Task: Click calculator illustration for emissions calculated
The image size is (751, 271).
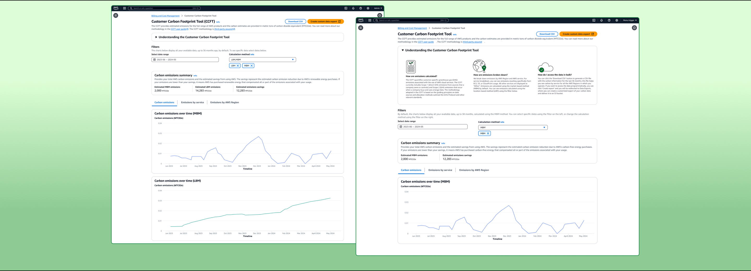Action: pyautogui.click(x=411, y=67)
